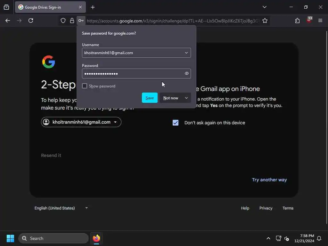Open a new tab with plus button
Viewport: 328px width, 246px height.
[93, 7]
